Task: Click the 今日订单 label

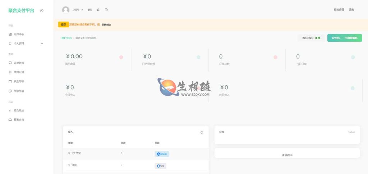Action: point(302,64)
